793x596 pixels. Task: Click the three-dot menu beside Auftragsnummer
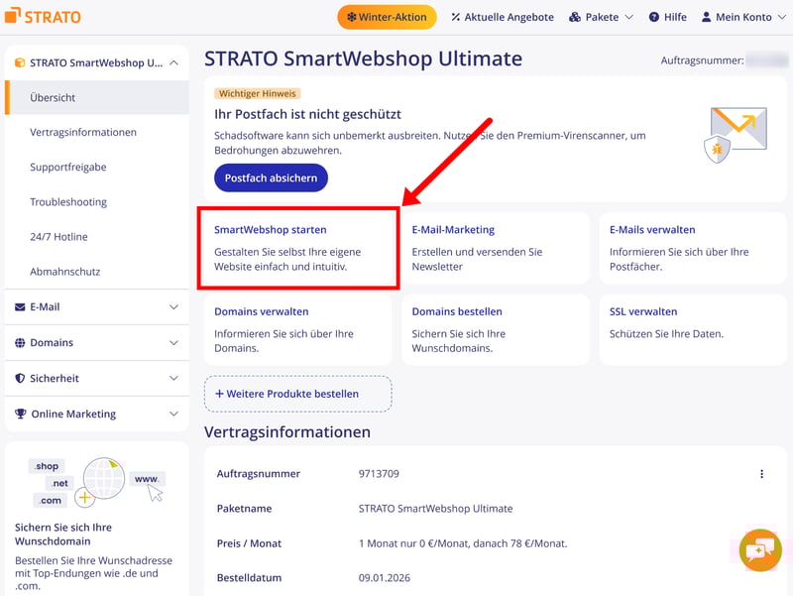(x=761, y=474)
